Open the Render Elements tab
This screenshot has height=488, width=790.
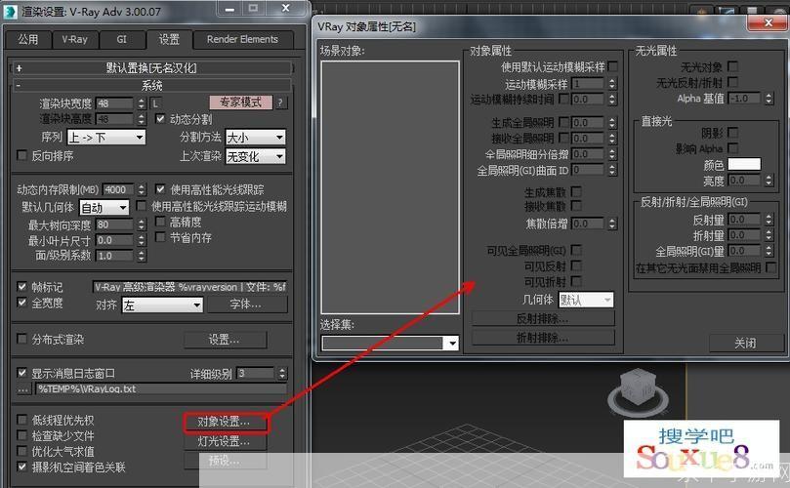pyautogui.click(x=242, y=39)
